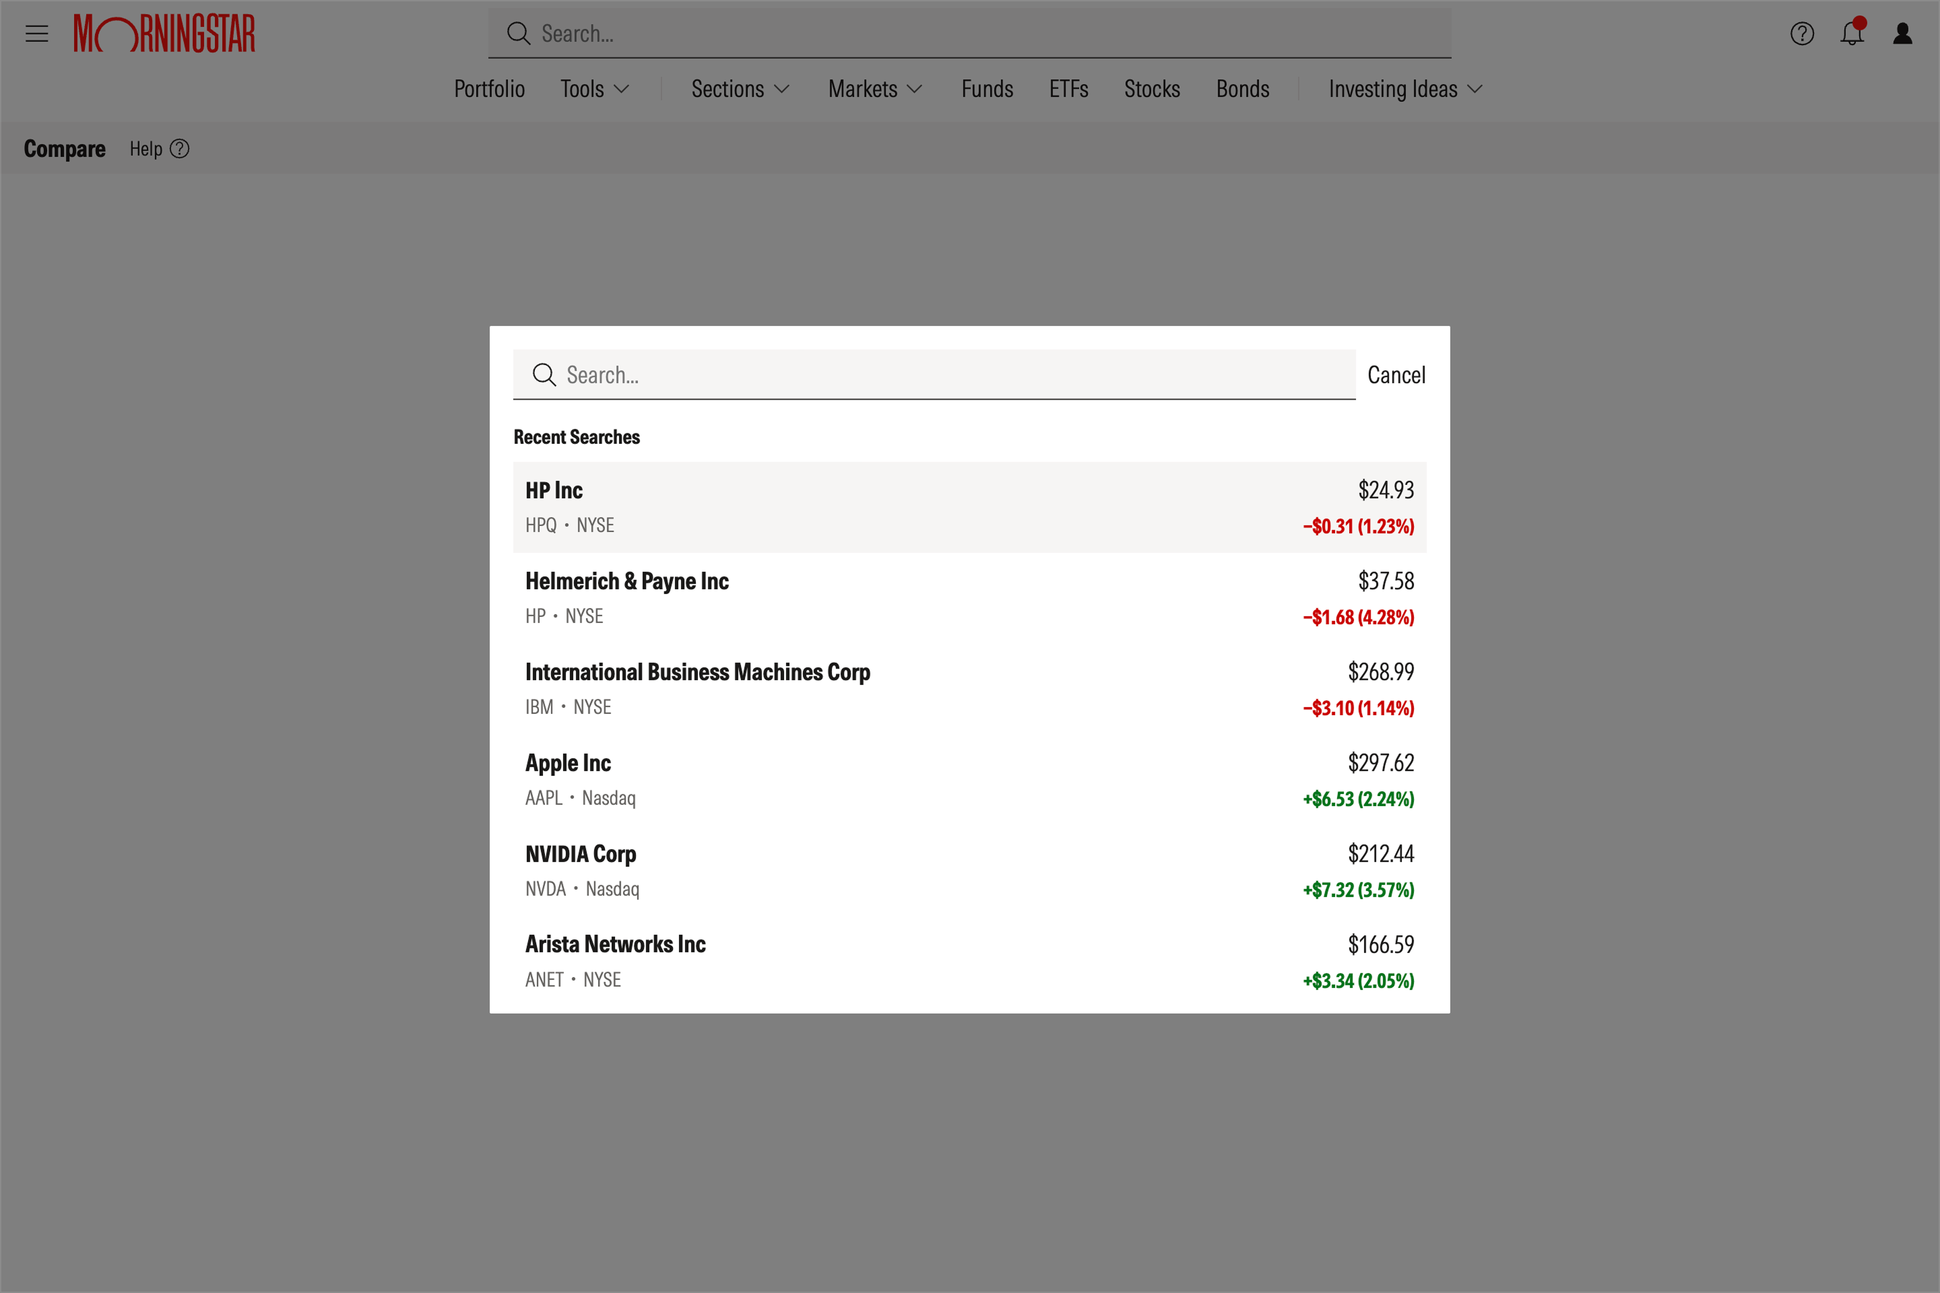Click the AAPL • Nasdaq ticker text
Screen dimensions: 1940x1293
click(581, 798)
